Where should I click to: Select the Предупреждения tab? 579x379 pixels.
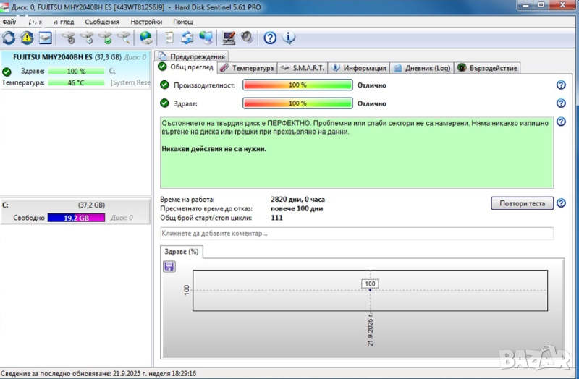point(193,56)
